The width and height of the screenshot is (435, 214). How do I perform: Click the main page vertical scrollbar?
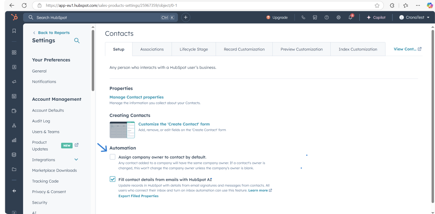(433, 116)
